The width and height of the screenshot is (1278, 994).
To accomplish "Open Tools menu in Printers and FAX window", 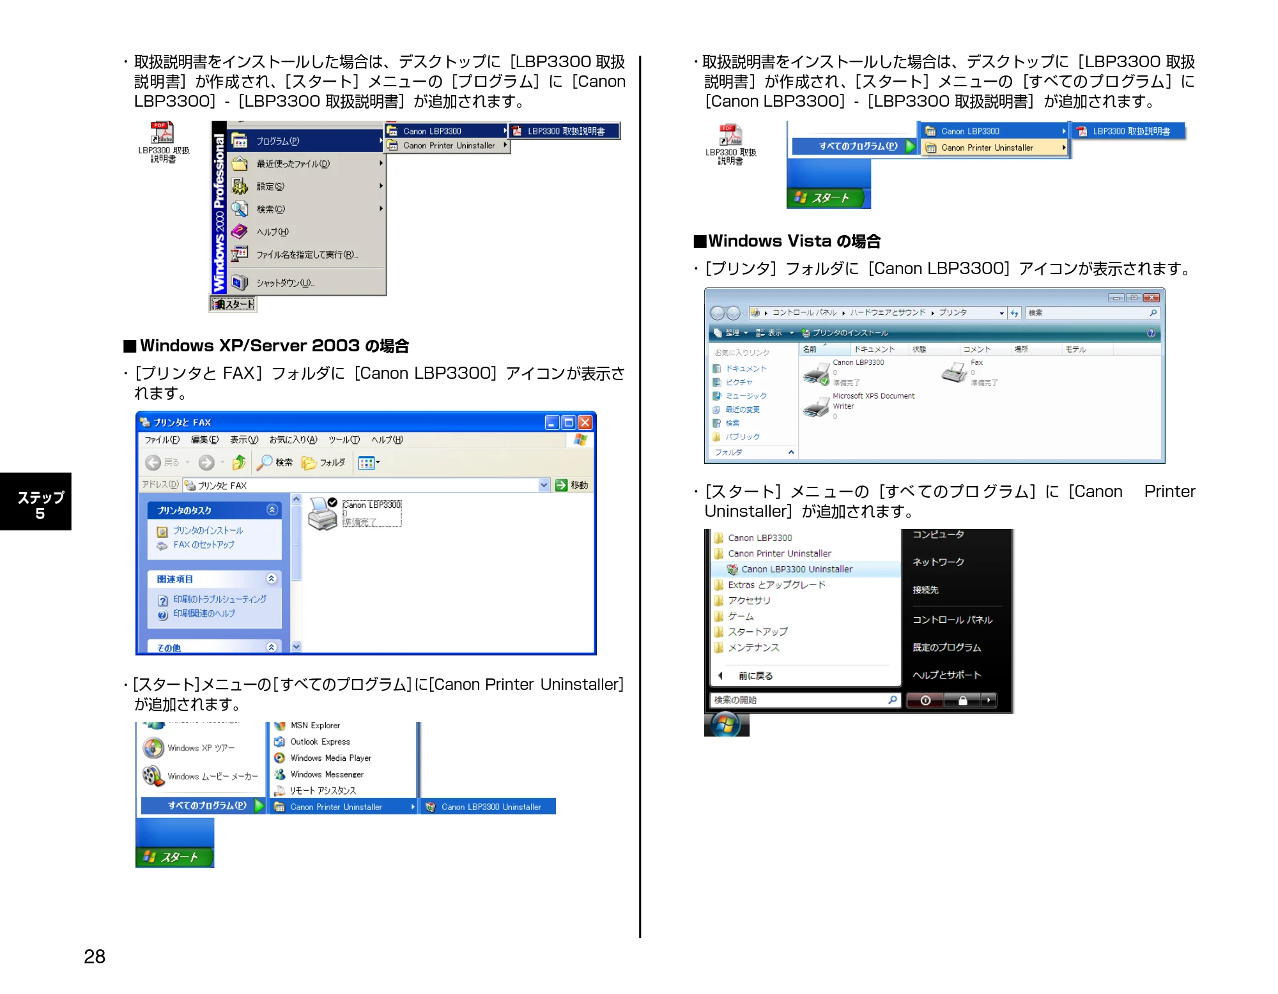I will (344, 440).
